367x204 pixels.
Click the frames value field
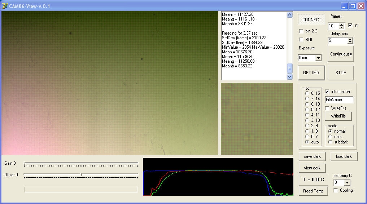pyautogui.click(x=334, y=26)
